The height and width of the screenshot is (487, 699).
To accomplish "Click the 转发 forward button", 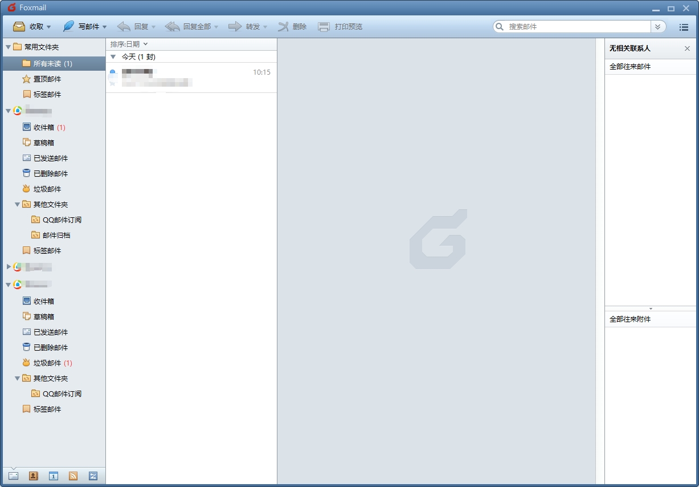I will click(244, 27).
